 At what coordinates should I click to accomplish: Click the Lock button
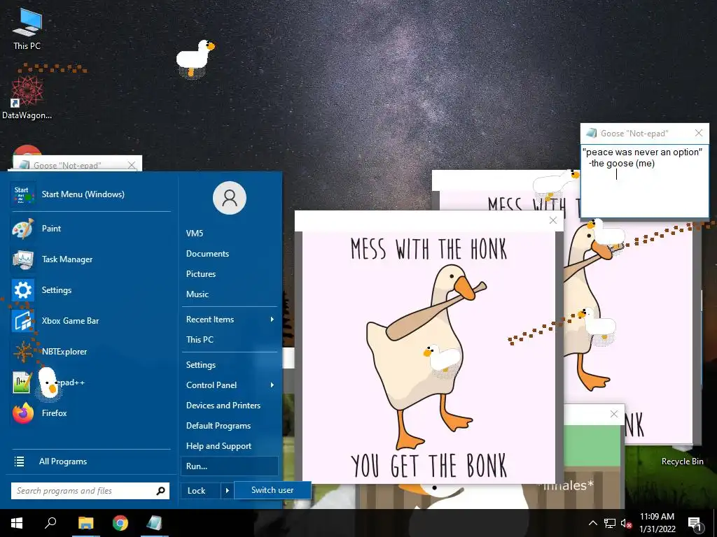[201, 491]
